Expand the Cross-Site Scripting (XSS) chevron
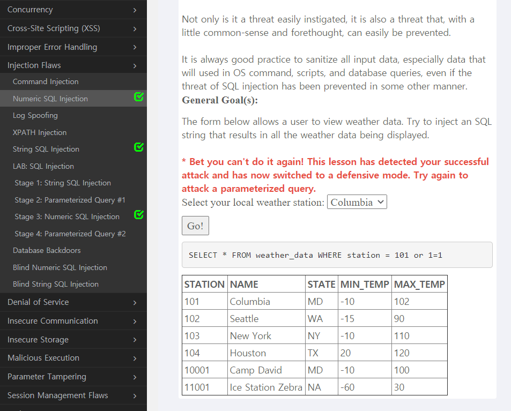511x411 pixels. click(x=135, y=29)
